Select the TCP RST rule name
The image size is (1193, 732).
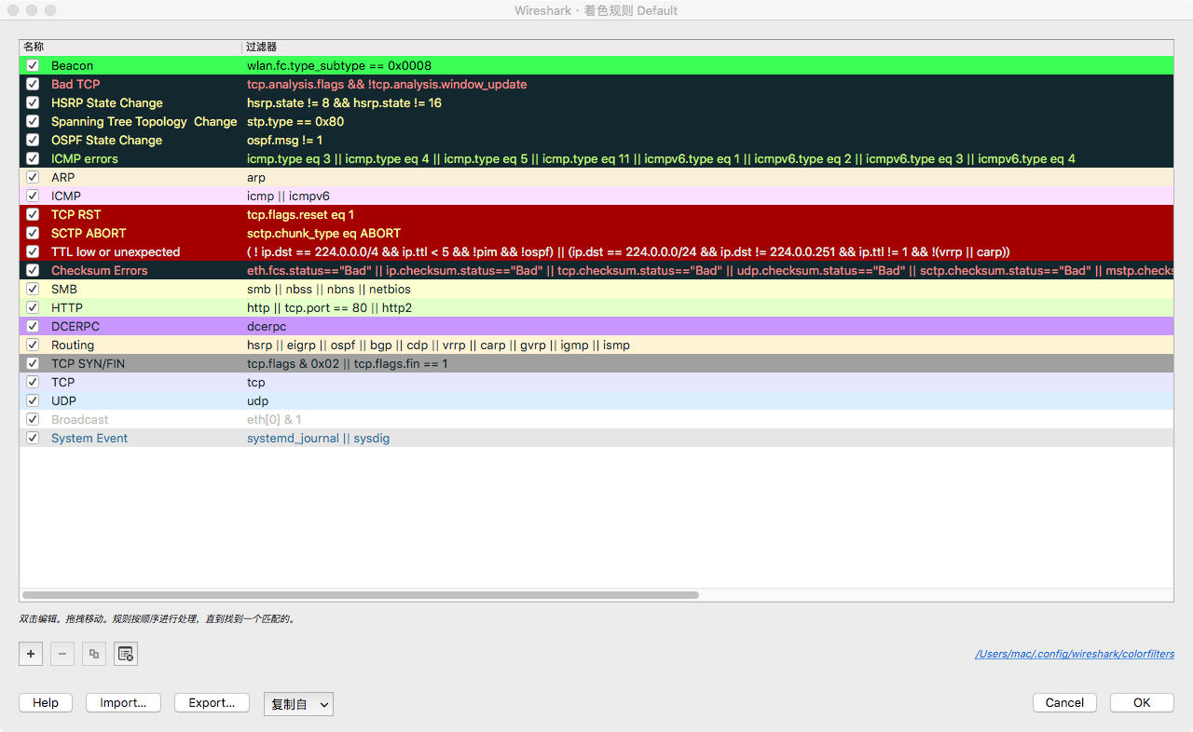(x=76, y=215)
